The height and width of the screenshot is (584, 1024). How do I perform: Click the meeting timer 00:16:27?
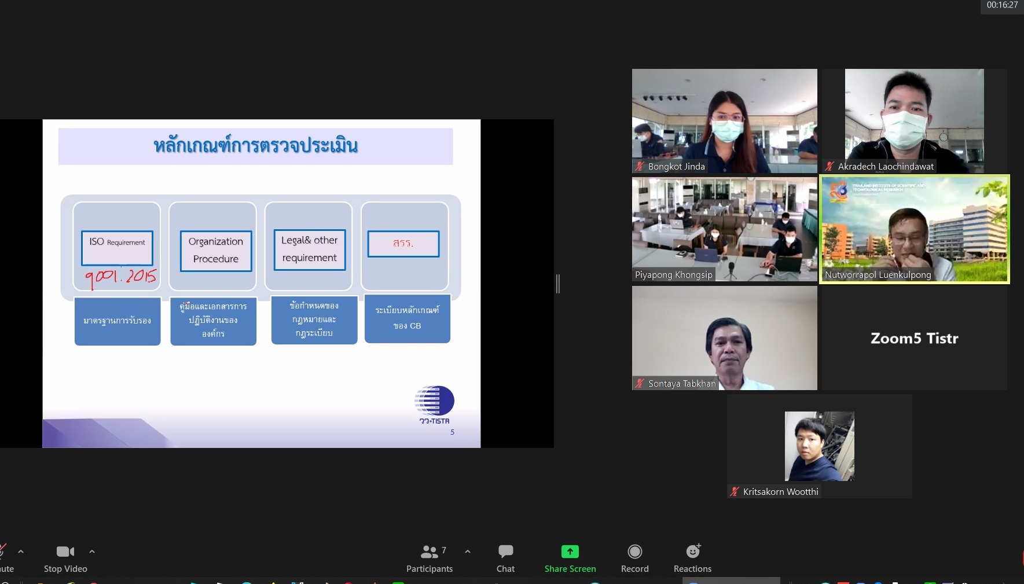1002,5
